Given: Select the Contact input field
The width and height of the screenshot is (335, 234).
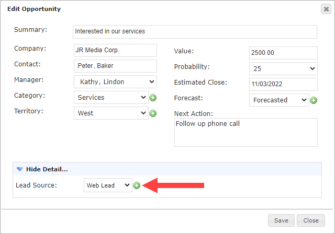Looking at the screenshot, I should tap(115, 66).
